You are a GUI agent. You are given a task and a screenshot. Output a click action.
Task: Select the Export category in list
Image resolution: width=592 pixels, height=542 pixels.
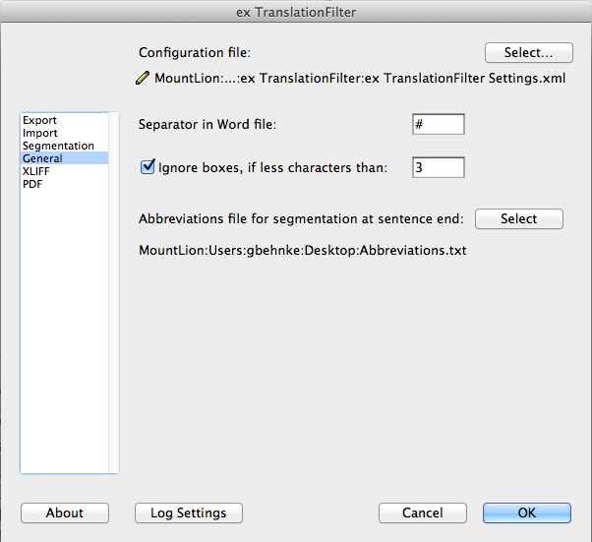[x=64, y=120]
